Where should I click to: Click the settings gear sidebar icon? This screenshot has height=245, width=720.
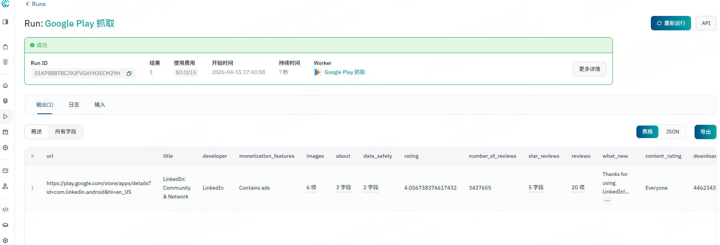pyautogui.click(x=5, y=240)
